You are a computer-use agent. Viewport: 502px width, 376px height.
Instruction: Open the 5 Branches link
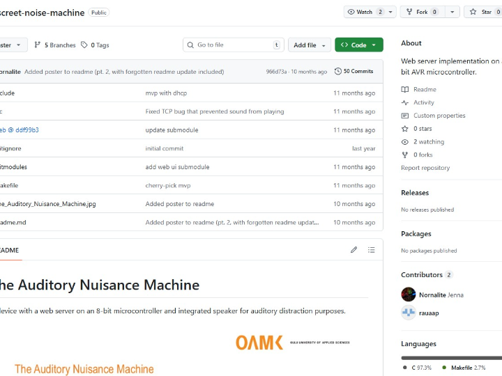pyautogui.click(x=55, y=45)
